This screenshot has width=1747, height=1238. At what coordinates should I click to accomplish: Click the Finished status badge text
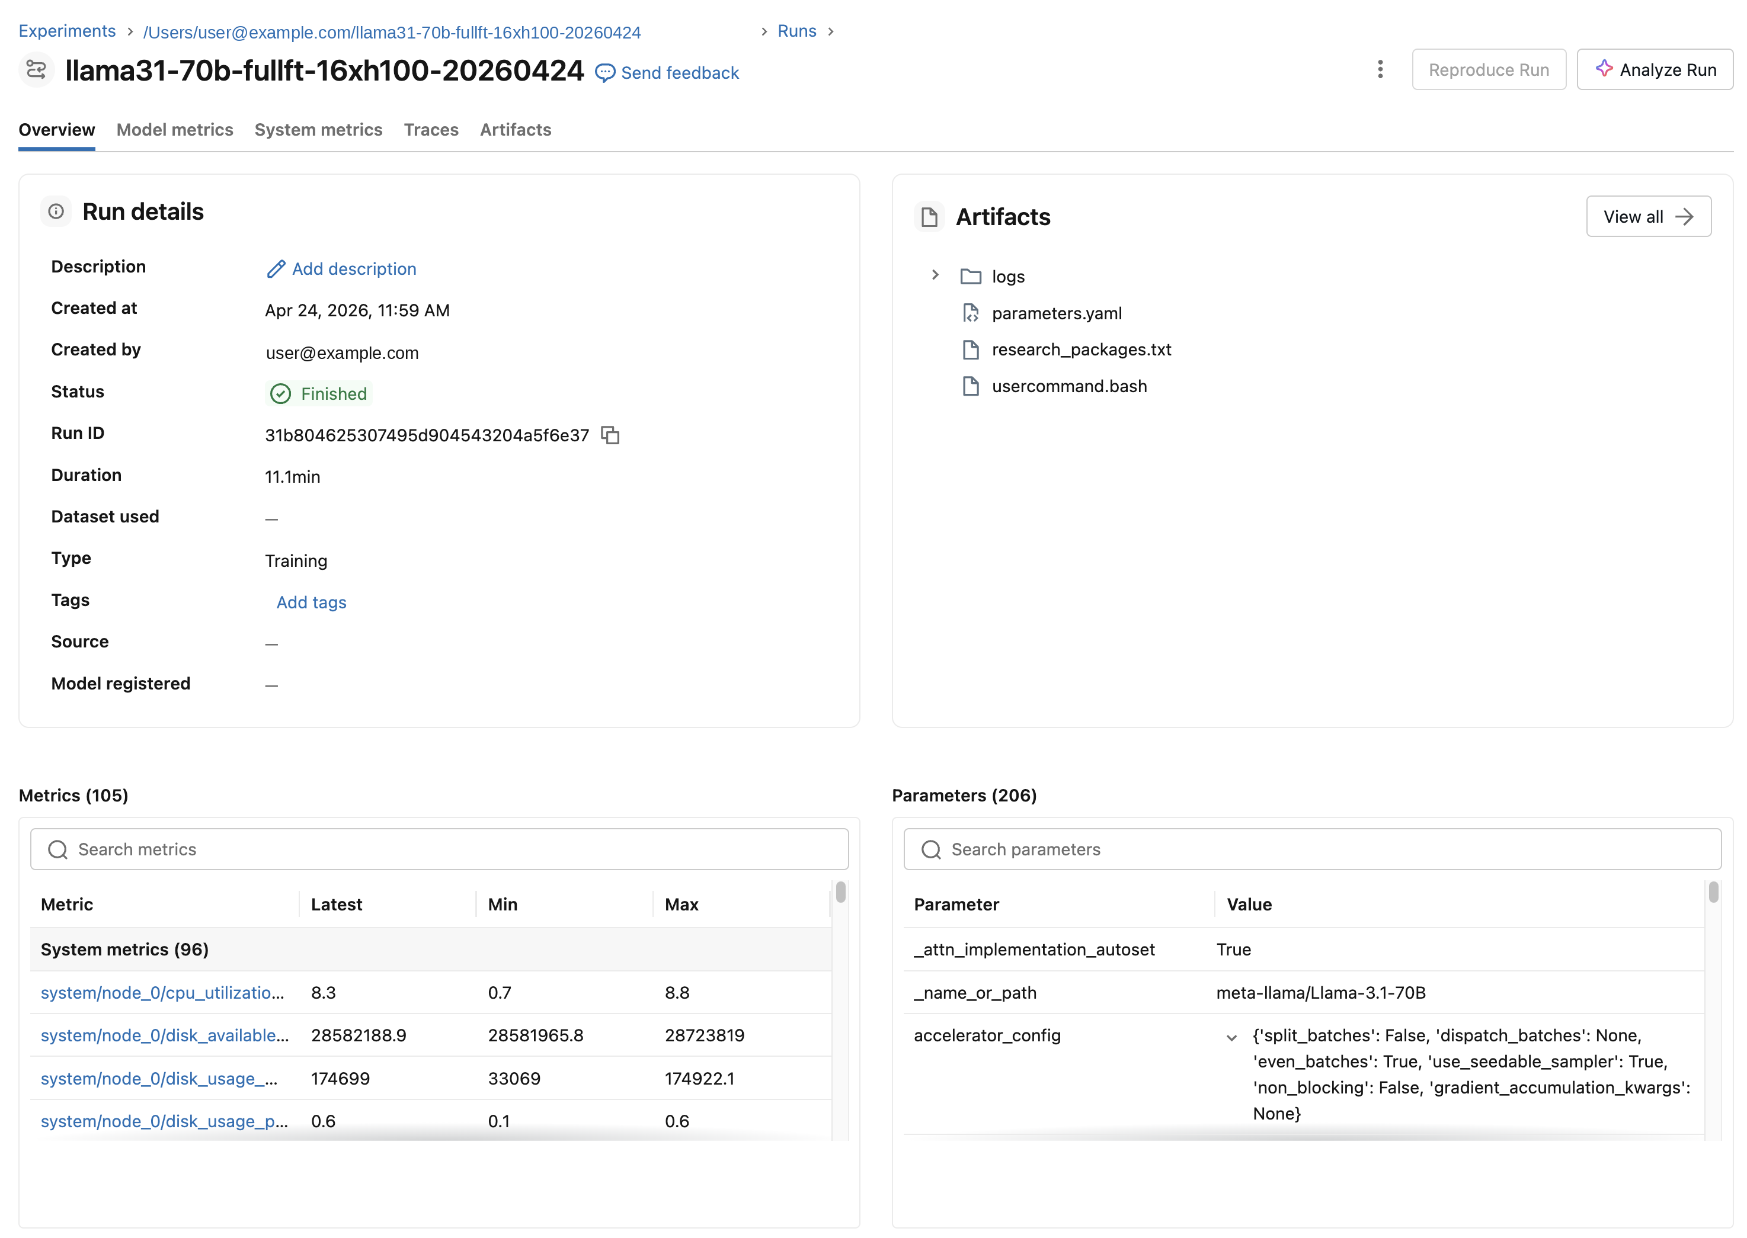(333, 394)
